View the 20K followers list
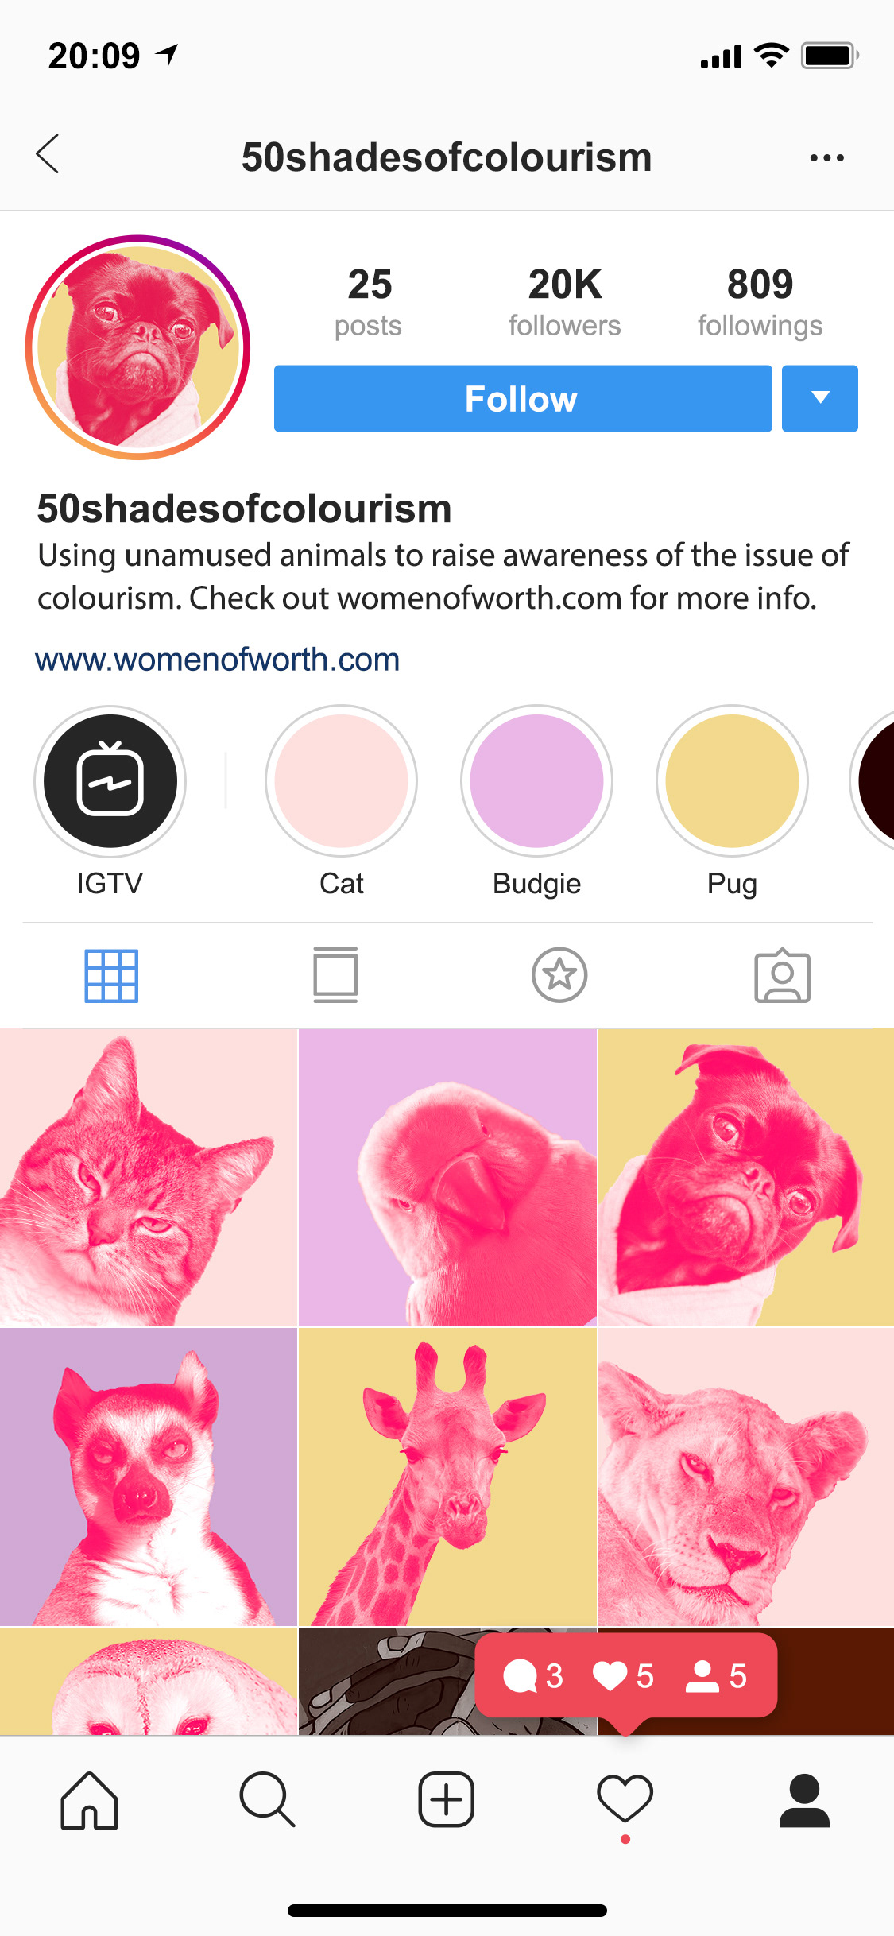 (565, 303)
